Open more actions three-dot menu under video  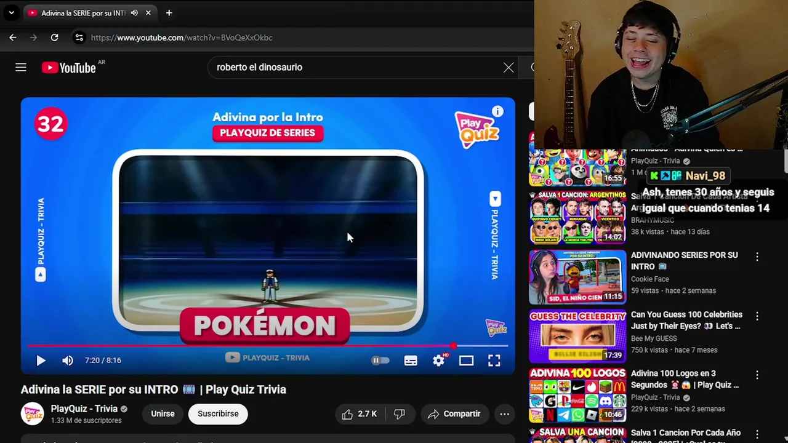point(504,414)
